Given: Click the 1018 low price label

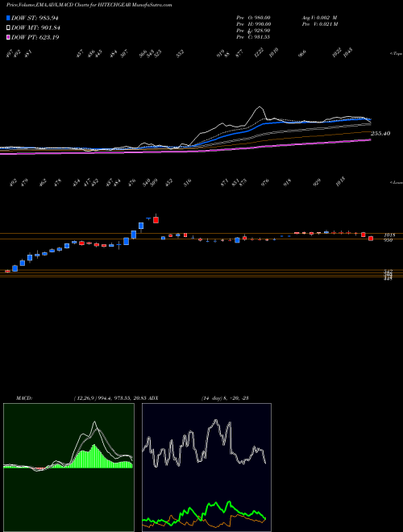Looking at the screenshot, I should pos(341,181).
